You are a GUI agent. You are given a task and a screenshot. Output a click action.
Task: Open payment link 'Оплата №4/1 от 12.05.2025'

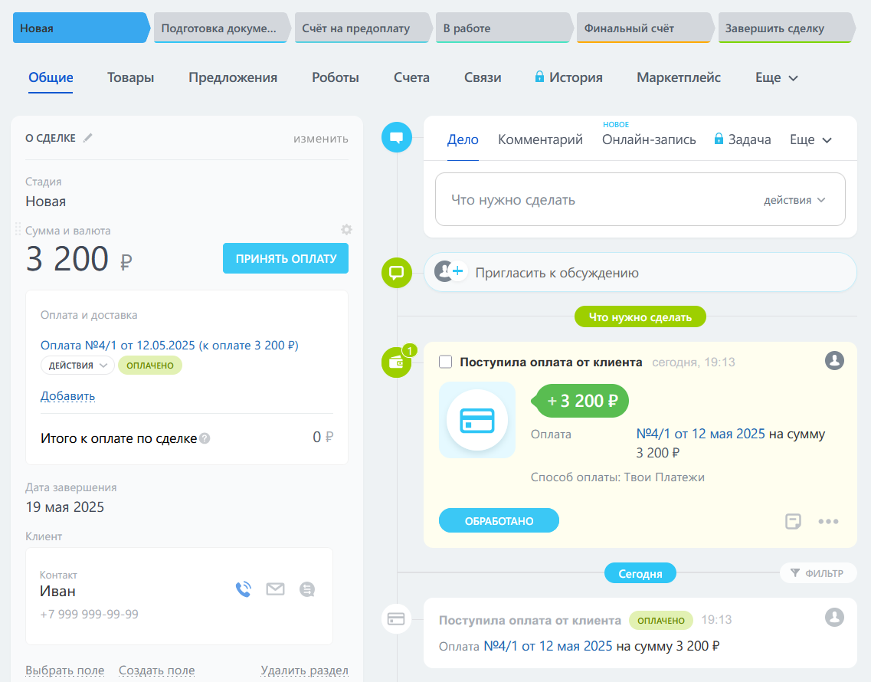169,345
